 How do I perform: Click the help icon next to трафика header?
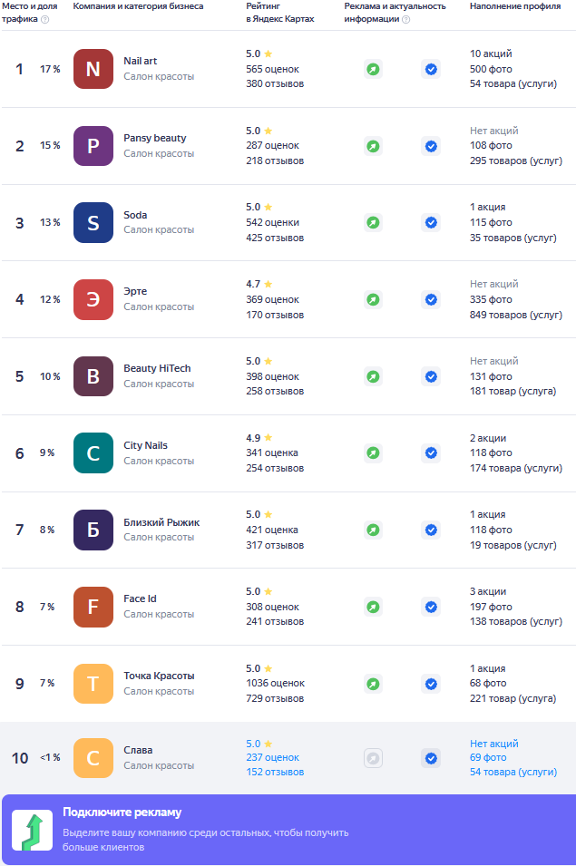click(x=45, y=19)
